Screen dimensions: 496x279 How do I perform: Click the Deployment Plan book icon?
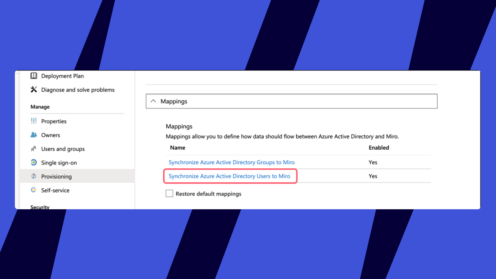point(33,76)
